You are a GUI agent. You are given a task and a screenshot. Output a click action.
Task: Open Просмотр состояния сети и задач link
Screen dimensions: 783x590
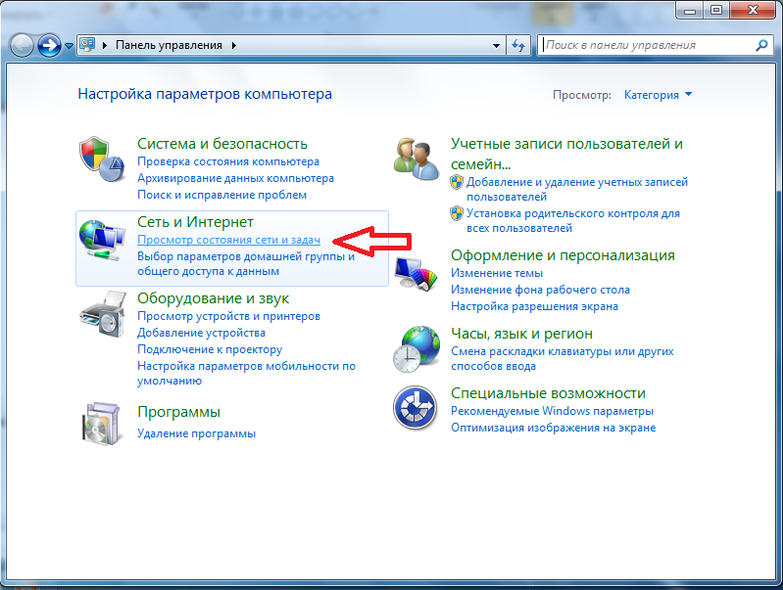coord(228,240)
